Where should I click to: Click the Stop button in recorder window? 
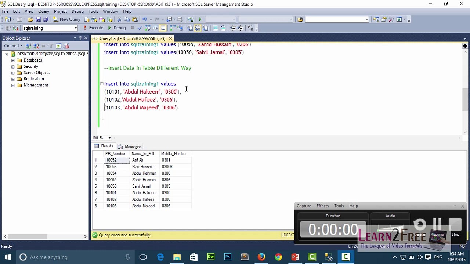coord(455,228)
